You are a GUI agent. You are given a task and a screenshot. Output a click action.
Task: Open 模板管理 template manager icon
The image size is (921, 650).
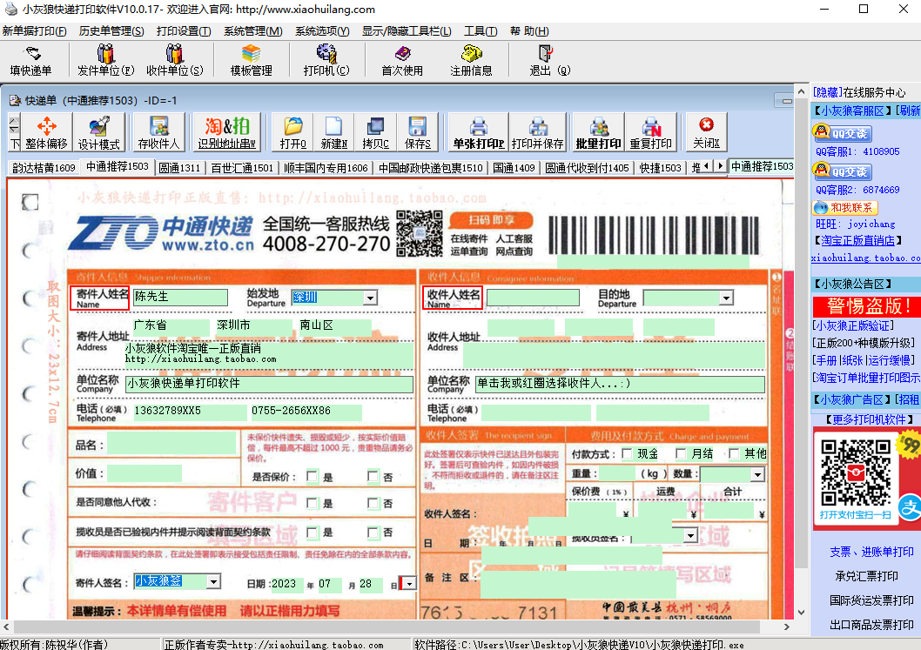click(x=251, y=61)
